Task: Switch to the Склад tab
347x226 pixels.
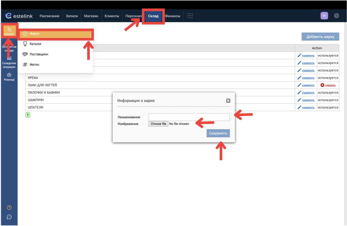Action: 153,16
